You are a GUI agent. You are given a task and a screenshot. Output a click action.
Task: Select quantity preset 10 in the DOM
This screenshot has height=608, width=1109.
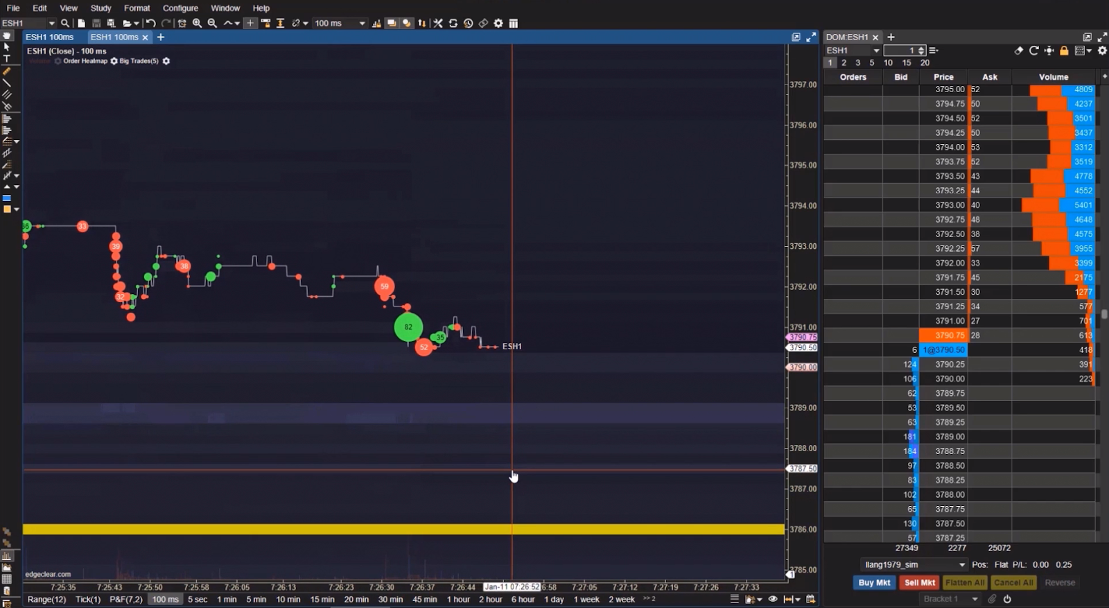pyautogui.click(x=888, y=62)
